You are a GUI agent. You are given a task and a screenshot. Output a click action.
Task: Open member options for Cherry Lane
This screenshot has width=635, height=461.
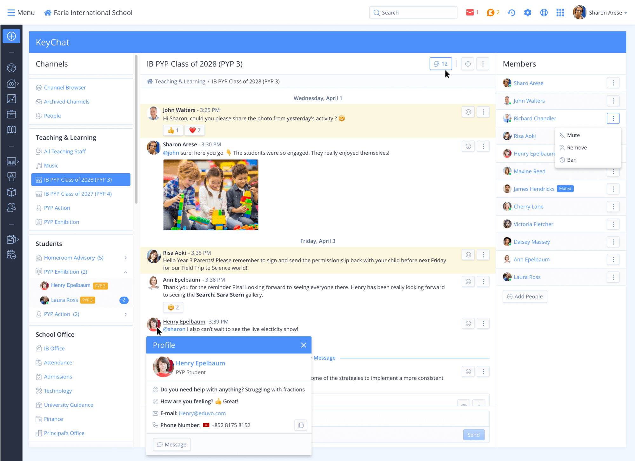click(x=613, y=207)
